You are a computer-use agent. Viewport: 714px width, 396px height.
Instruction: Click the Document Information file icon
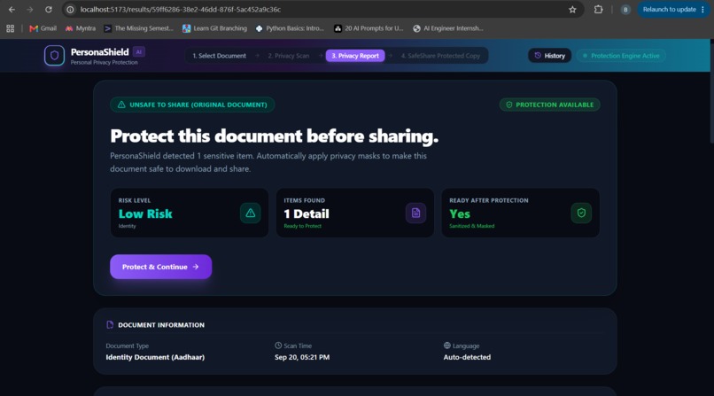click(110, 324)
